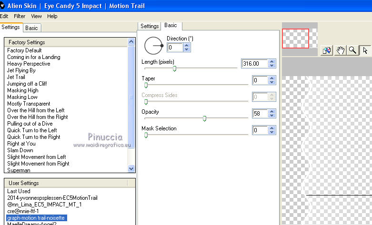Image resolution: width=372 pixels, height=225 pixels.
Task: Click the Length pixels slider handle
Action: pyautogui.click(x=175, y=68)
